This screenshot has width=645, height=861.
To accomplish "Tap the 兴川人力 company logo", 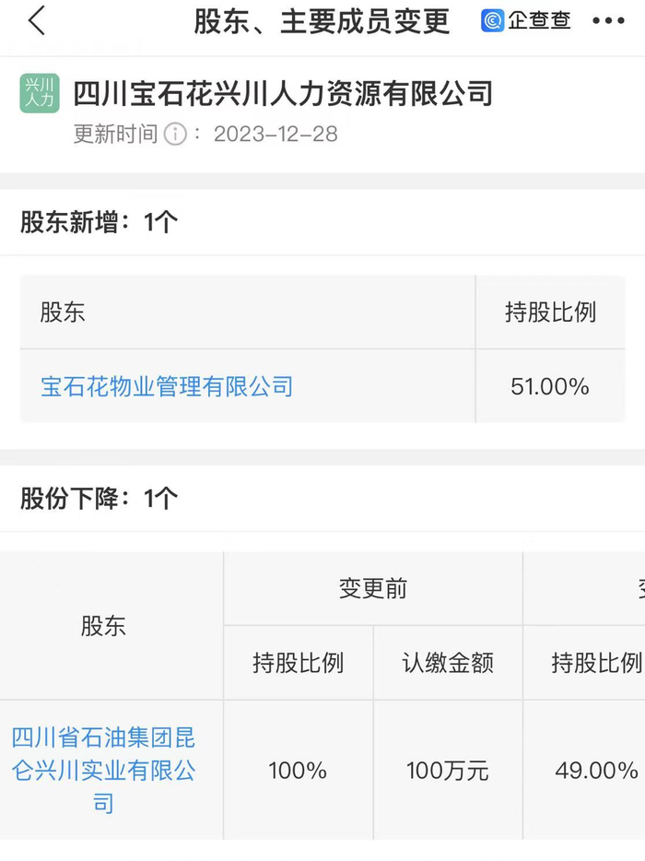I will click(x=40, y=93).
